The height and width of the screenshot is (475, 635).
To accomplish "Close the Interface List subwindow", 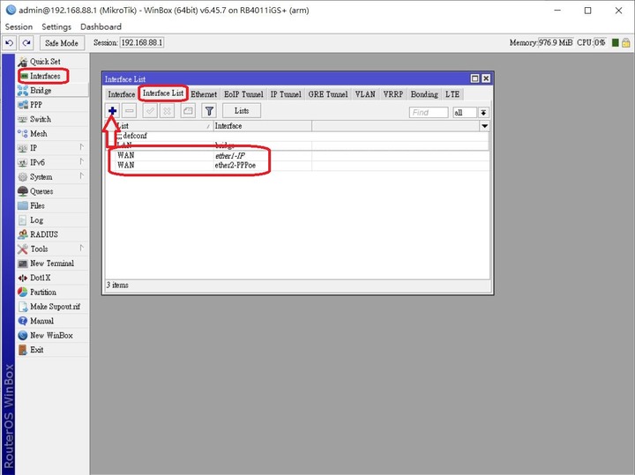I will (x=486, y=78).
